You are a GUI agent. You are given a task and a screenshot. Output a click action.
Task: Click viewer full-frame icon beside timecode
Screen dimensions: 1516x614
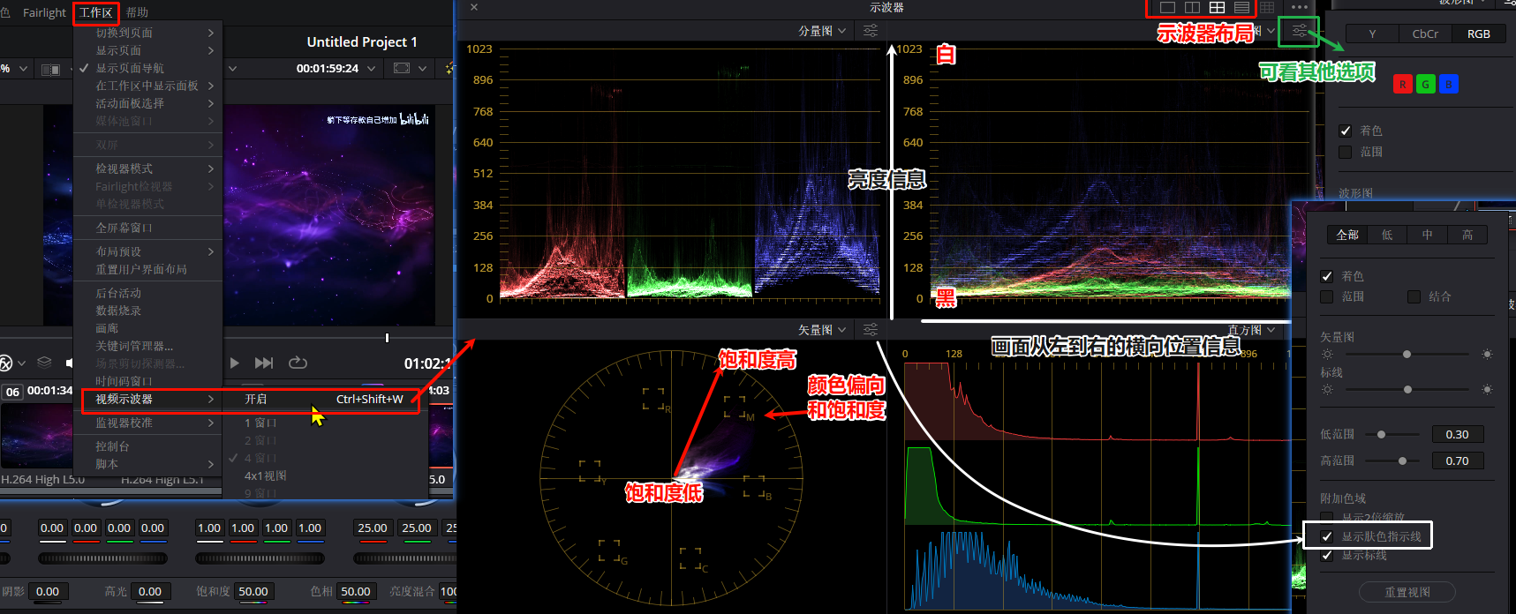pos(402,68)
